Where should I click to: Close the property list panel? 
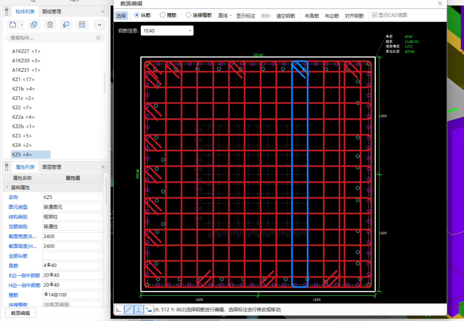point(103,167)
